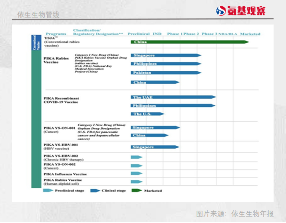
Task: Click the Preclinical column header
Action: [x=139, y=34]
